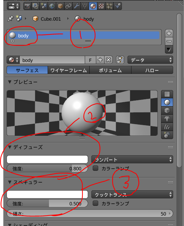Open the editor type selector dropdown
184x226 pixels.
13,6
